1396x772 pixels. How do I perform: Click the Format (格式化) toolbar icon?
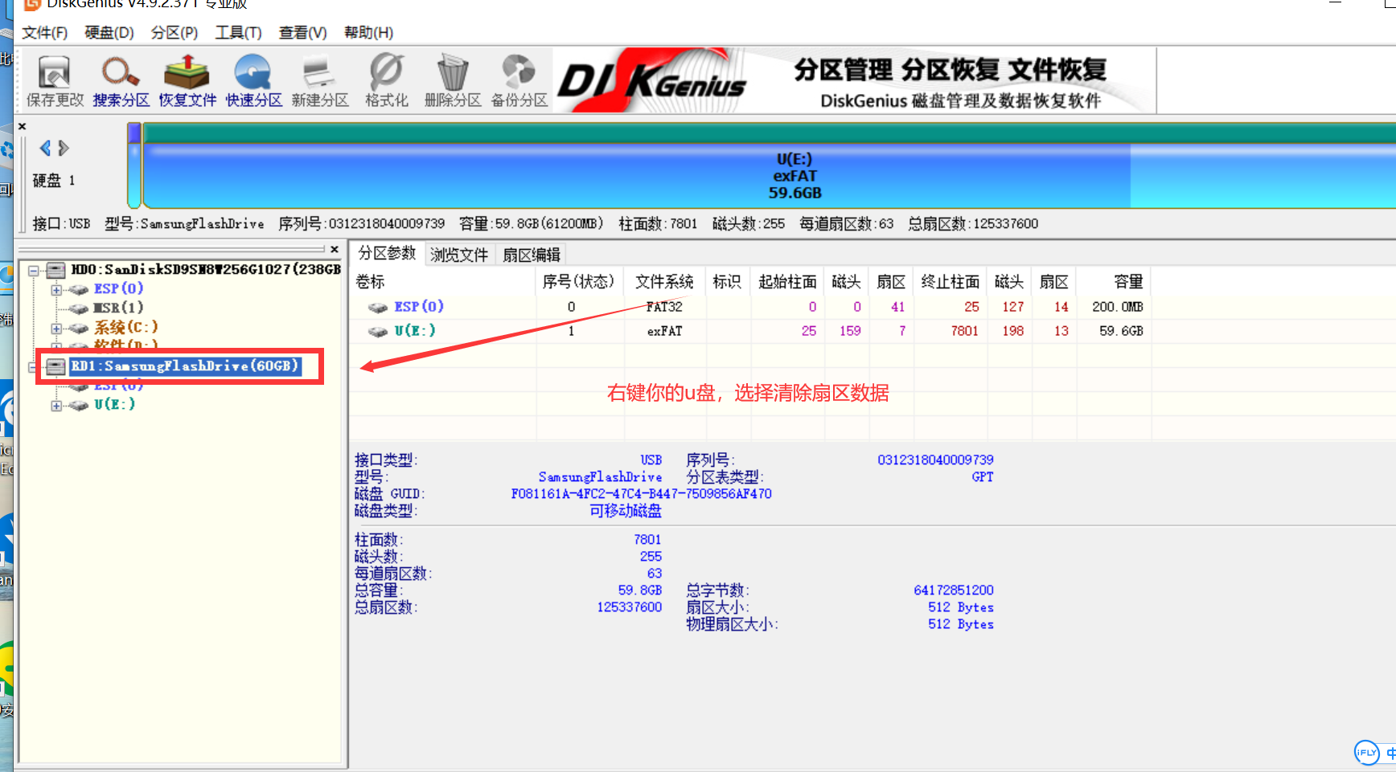(x=386, y=80)
